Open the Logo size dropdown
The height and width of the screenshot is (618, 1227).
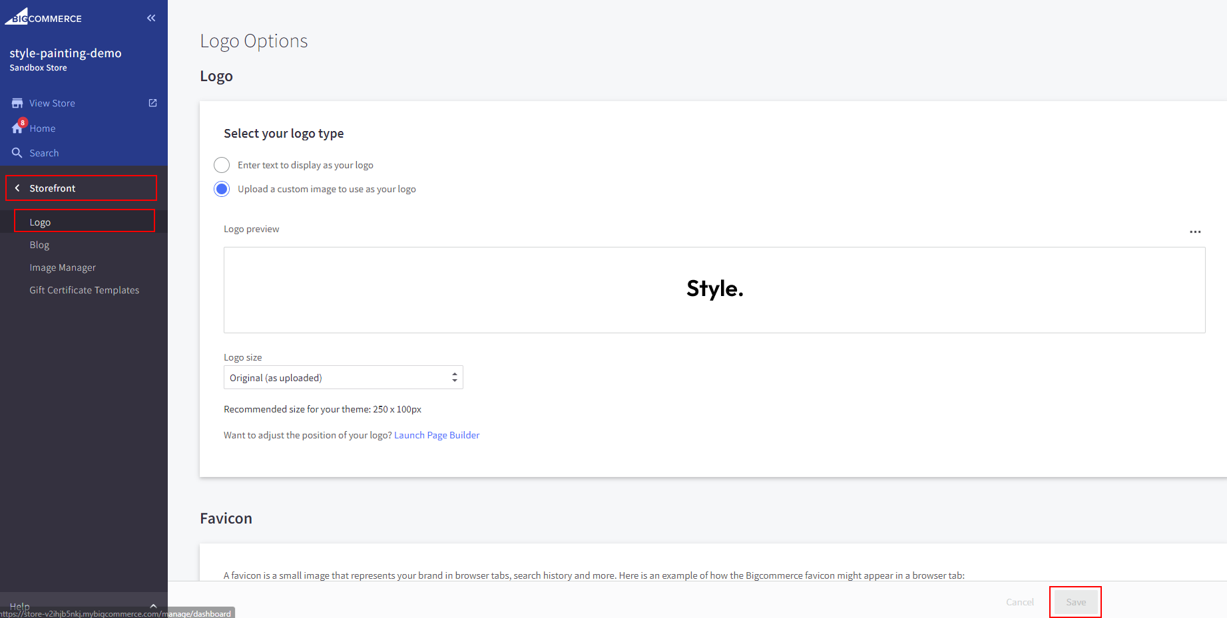(343, 377)
